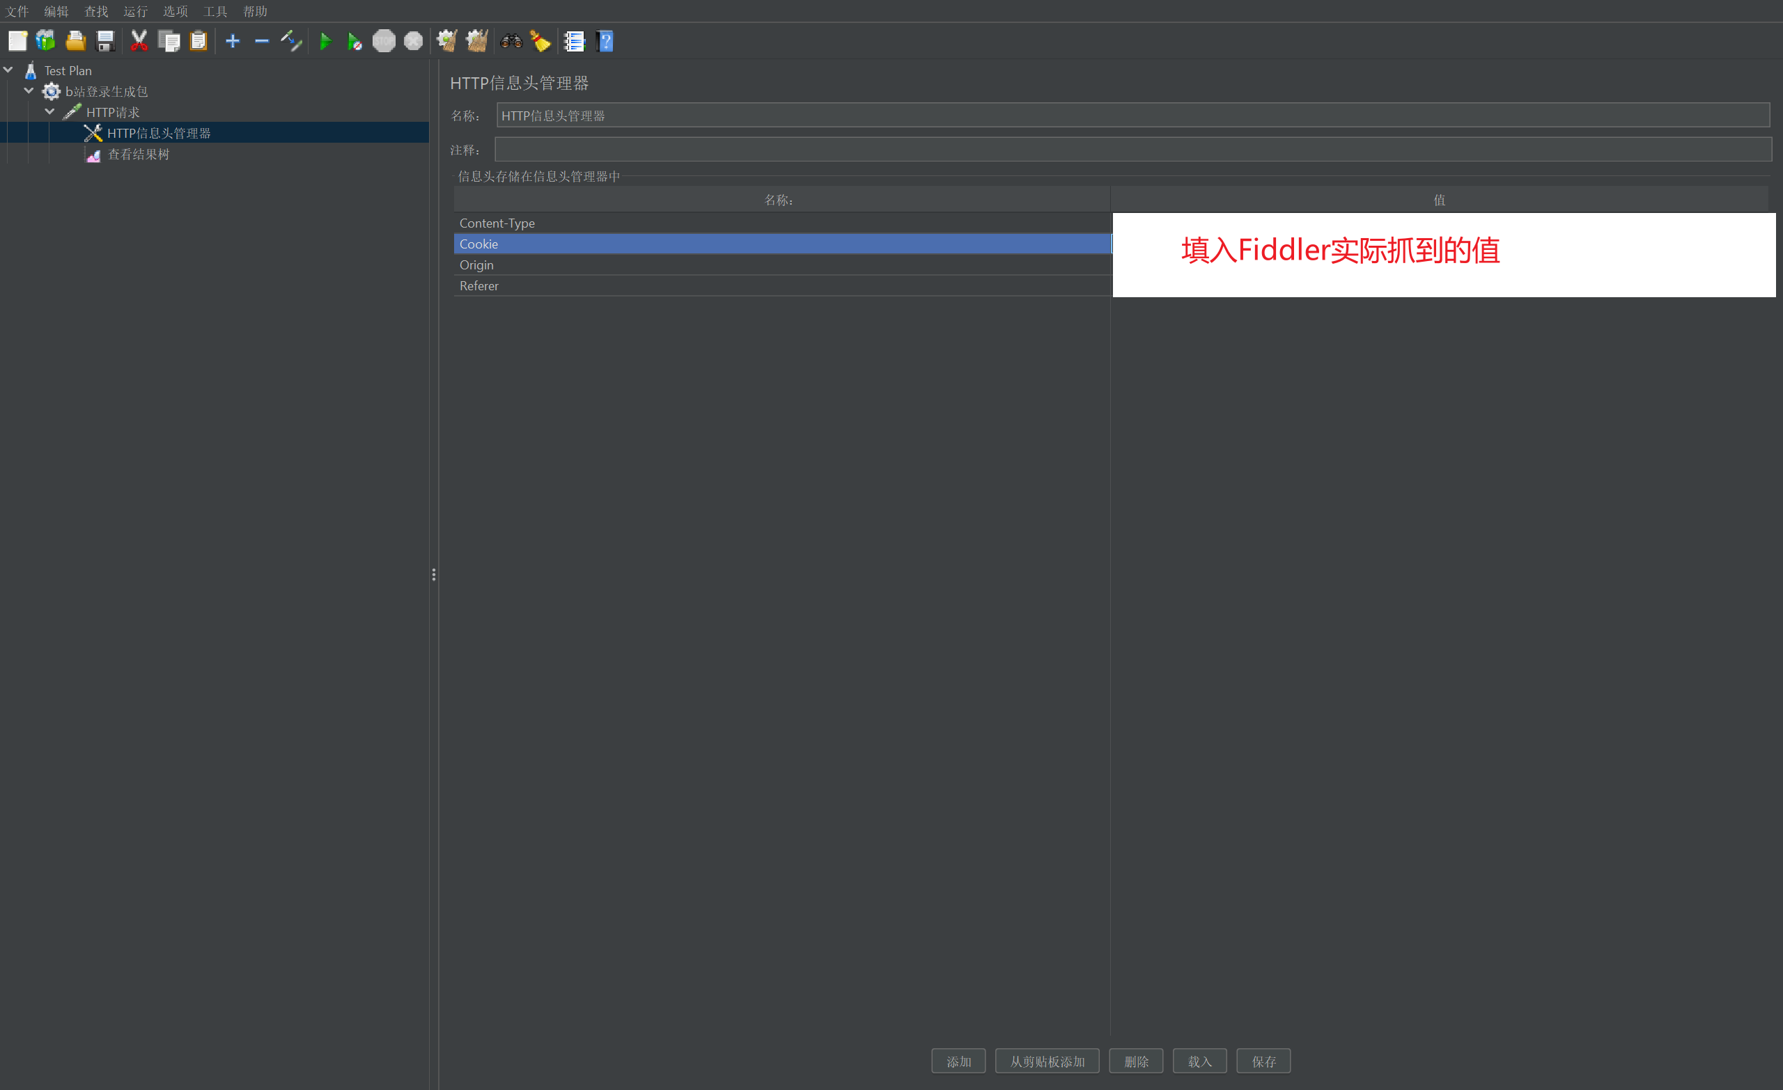Viewport: 1783px width, 1090px height.
Task: Click the 从剪贴板添加 button
Action: (1046, 1061)
